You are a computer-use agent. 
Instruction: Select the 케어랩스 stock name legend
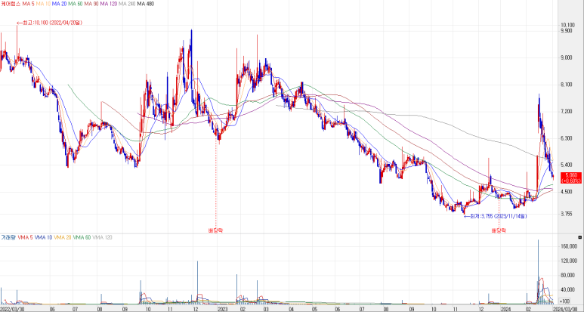pyautogui.click(x=10, y=4)
